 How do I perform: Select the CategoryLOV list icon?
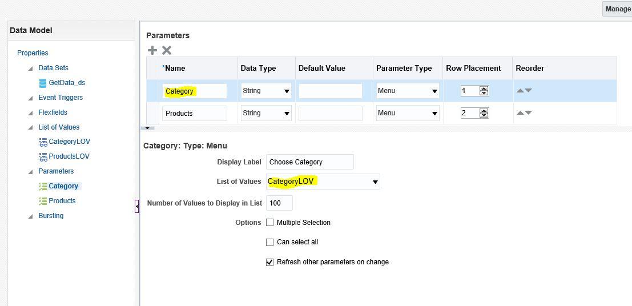43,142
